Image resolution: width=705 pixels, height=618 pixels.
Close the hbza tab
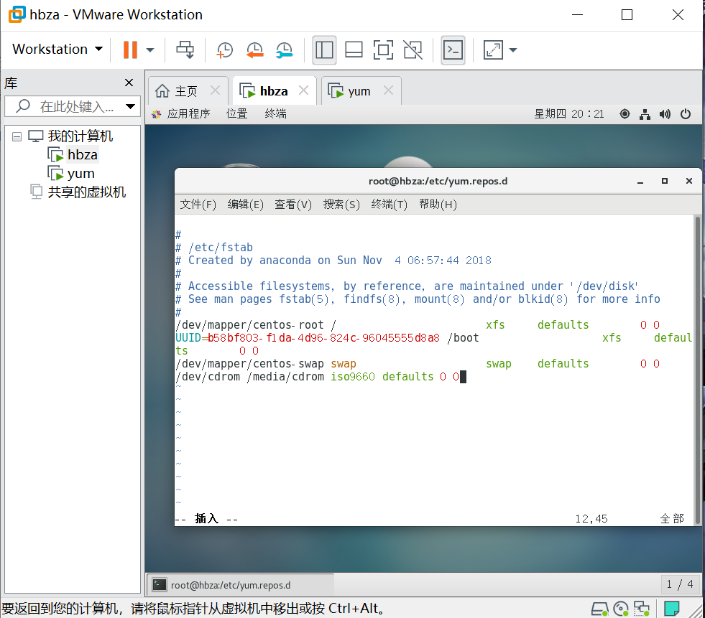(x=303, y=90)
